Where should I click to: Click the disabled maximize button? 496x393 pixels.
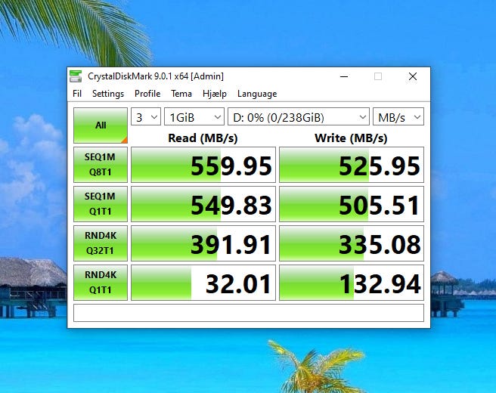pos(378,76)
